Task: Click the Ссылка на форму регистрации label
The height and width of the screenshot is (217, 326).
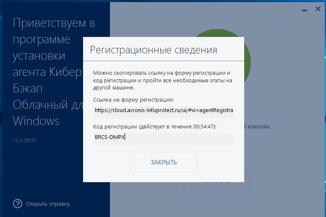Action: (x=133, y=100)
